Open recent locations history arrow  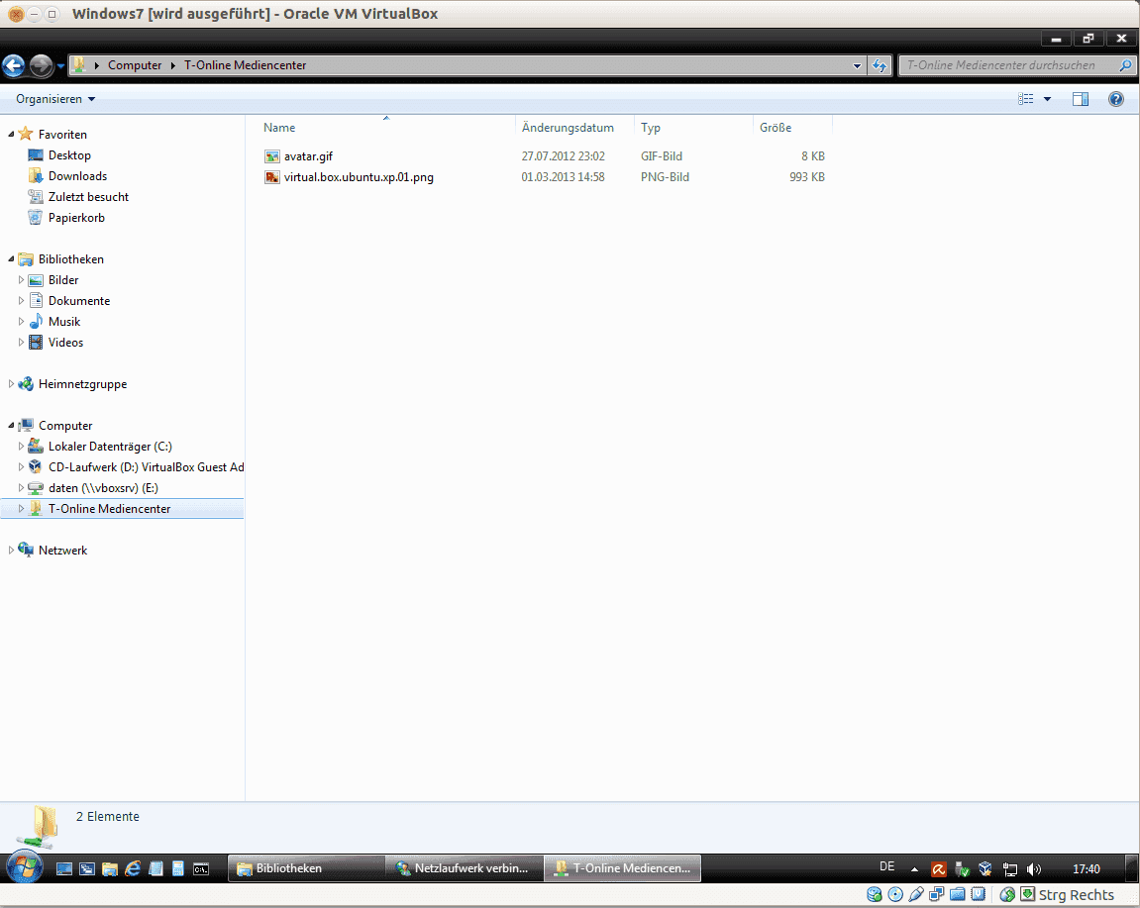tap(60, 65)
